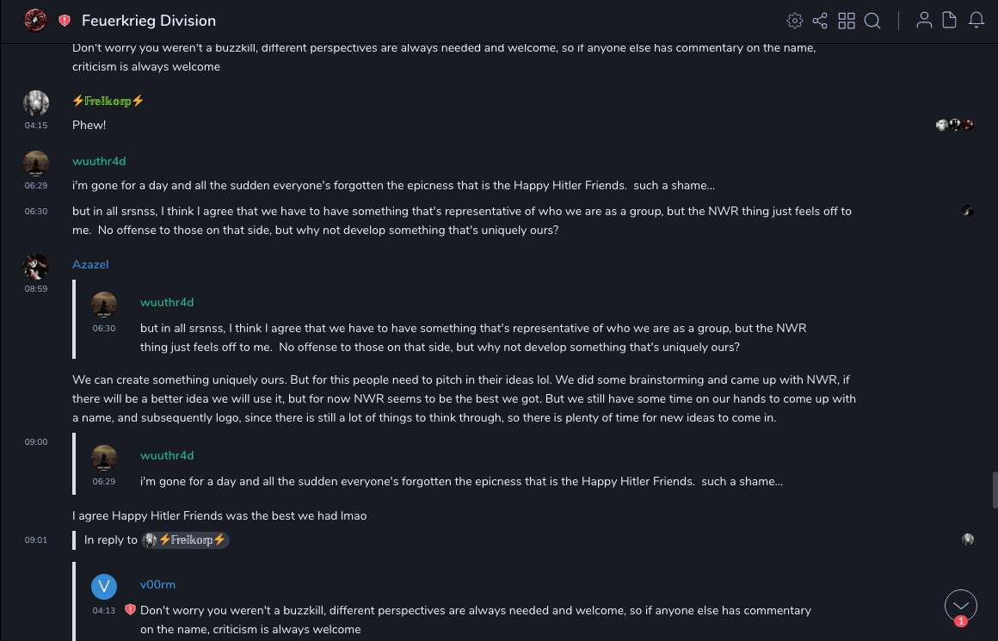Click Azazel's avatar next to the message
The image size is (998, 641).
[36, 267]
